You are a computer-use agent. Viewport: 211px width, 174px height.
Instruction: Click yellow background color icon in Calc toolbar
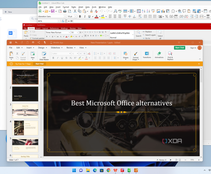pyautogui.click(x=103, y=16)
